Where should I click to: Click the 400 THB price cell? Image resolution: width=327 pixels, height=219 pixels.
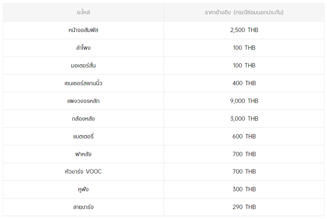coord(244,83)
